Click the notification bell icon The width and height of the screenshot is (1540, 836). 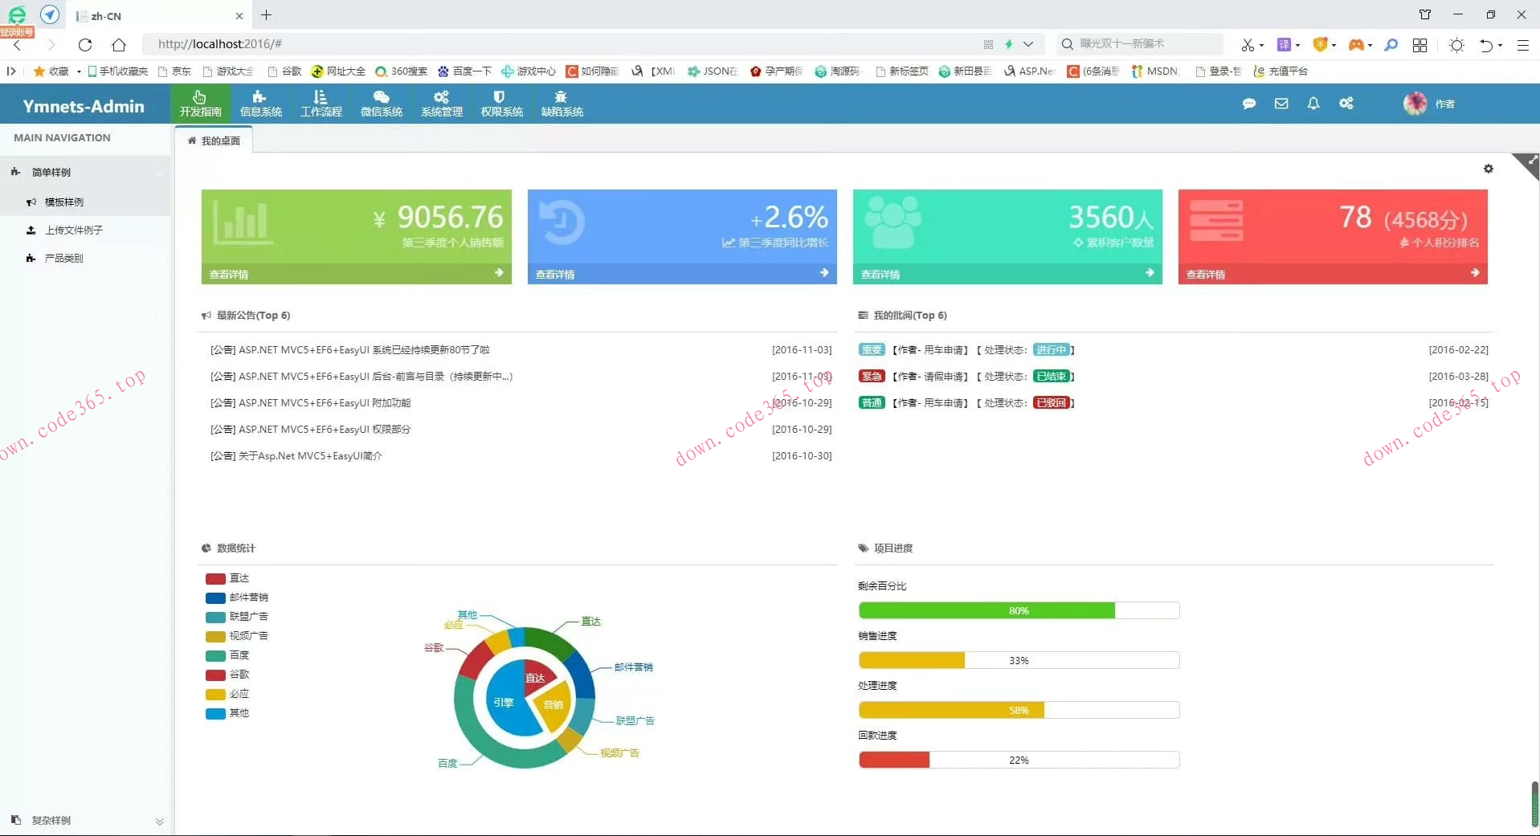tap(1313, 104)
